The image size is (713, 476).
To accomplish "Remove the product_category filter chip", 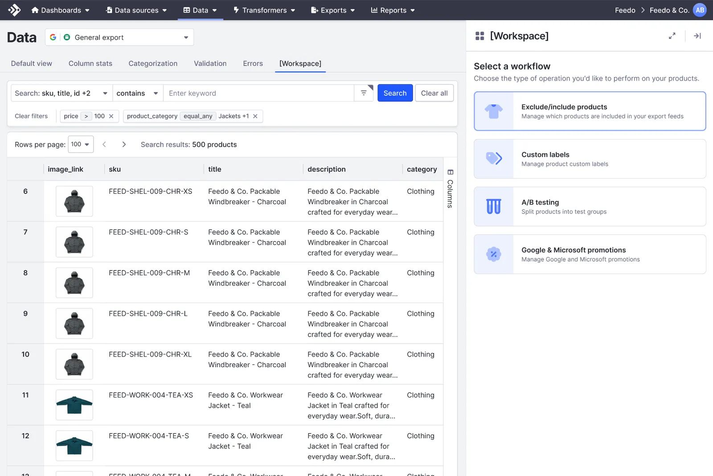I will click(x=255, y=116).
